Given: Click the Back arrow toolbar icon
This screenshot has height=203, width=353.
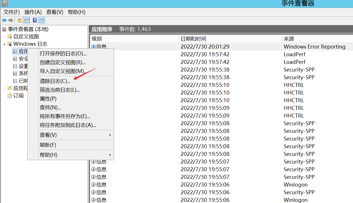Looking at the screenshot, I should pyautogui.click(x=4, y=20).
